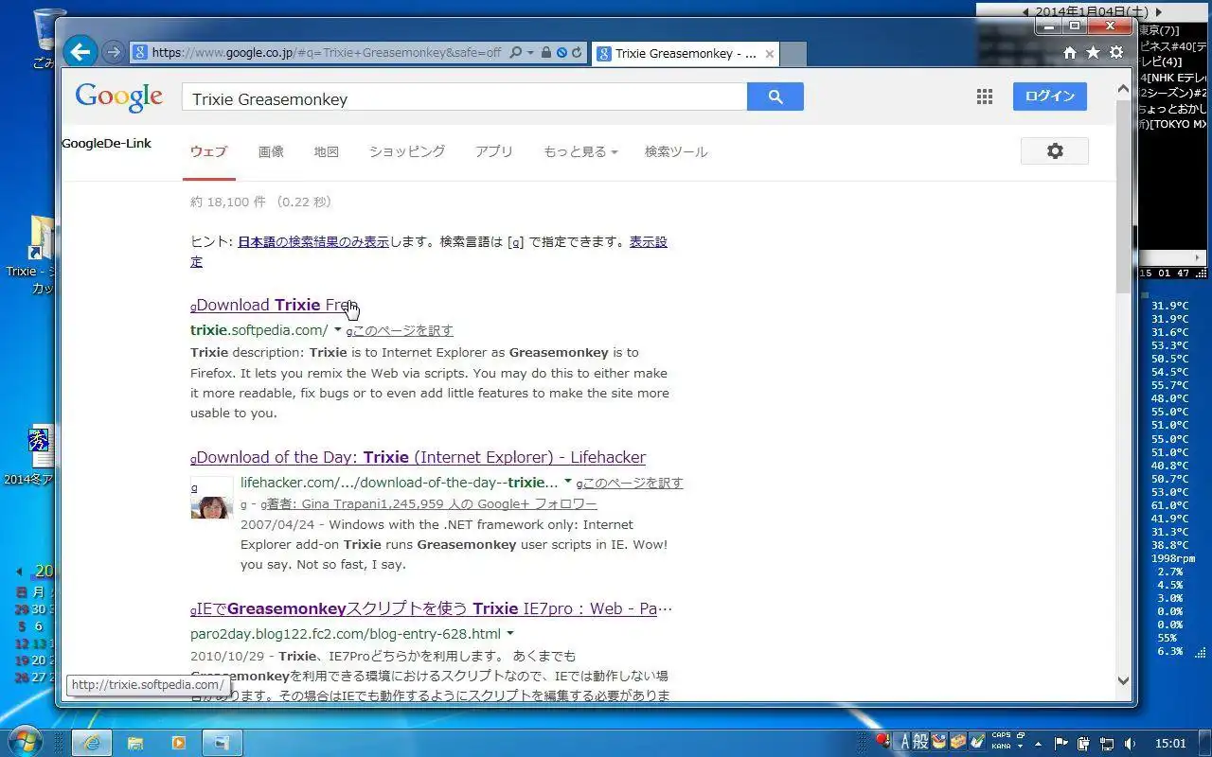Click the IE home icon
1212x757 pixels.
point(1070,53)
